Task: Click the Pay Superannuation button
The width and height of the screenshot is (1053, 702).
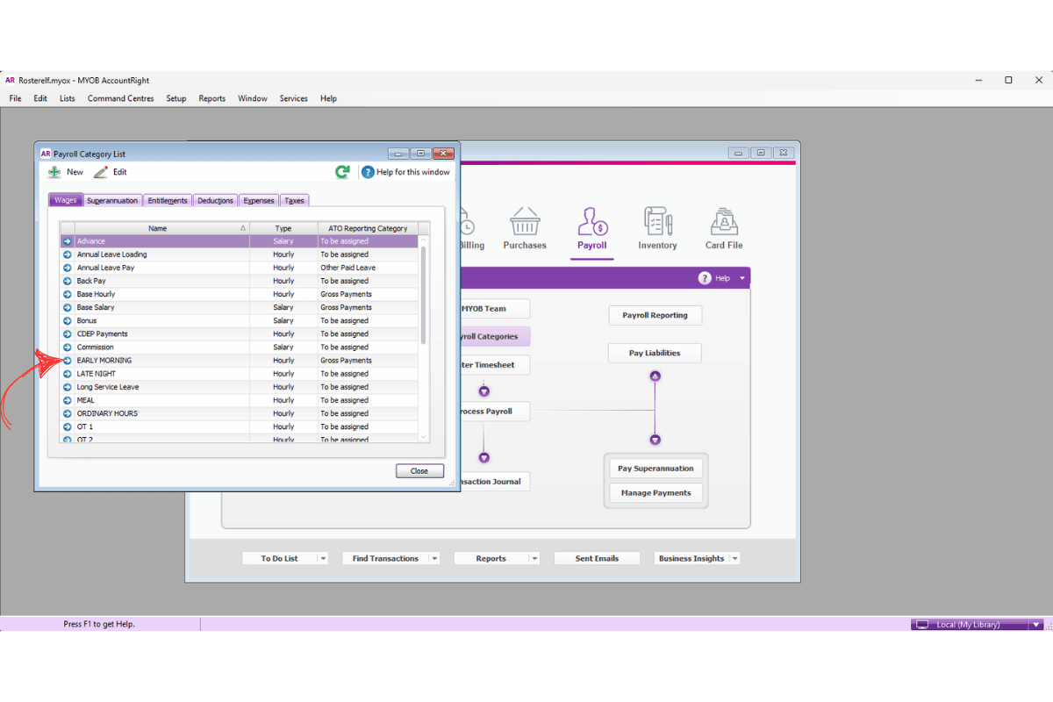Action: tap(655, 469)
